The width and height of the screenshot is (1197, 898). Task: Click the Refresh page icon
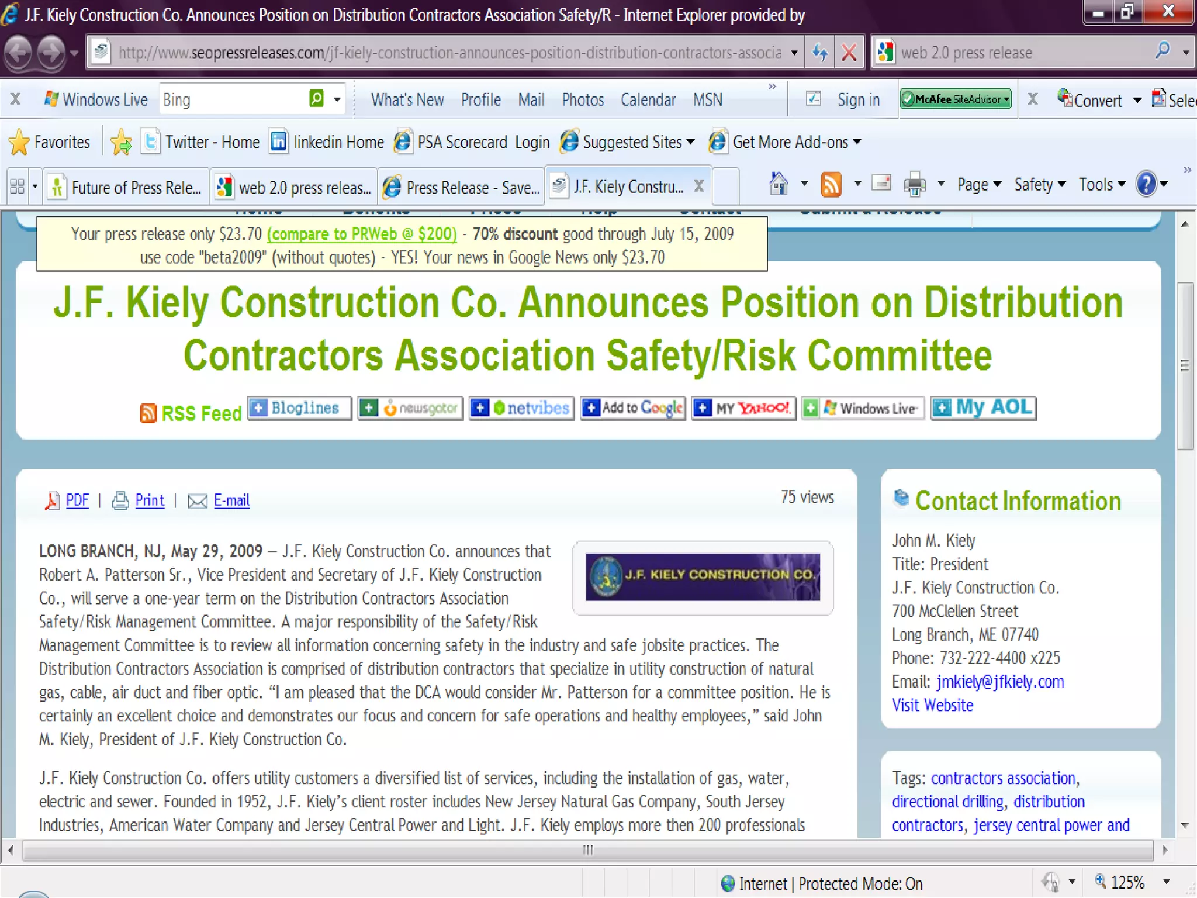tap(819, 53)
